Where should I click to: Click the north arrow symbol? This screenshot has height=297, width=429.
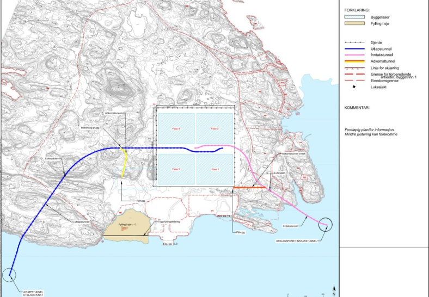click(x=333, y=288)
